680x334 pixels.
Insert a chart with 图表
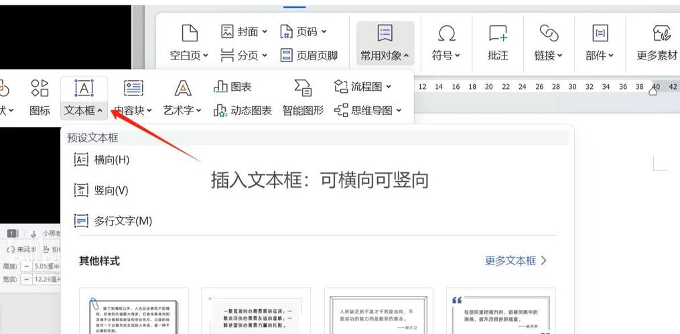pos(233,87)
